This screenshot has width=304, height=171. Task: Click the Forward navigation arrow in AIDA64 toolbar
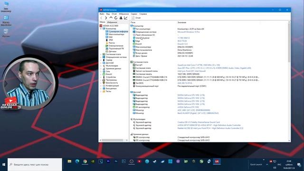click(106, 18)
